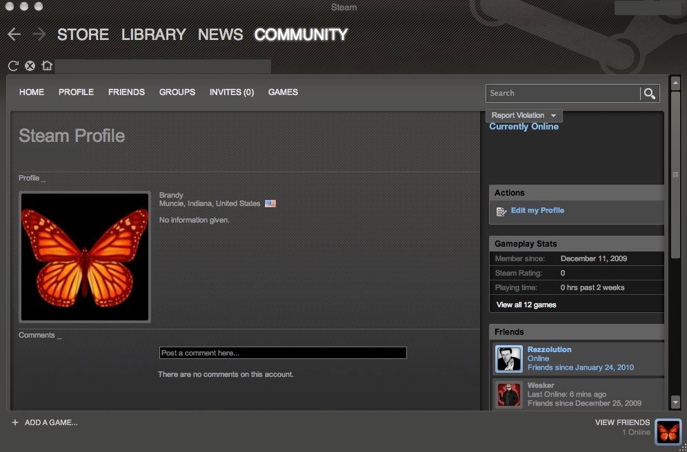
Task: Open Rezzolution's profile link
Action: (550, 349)
